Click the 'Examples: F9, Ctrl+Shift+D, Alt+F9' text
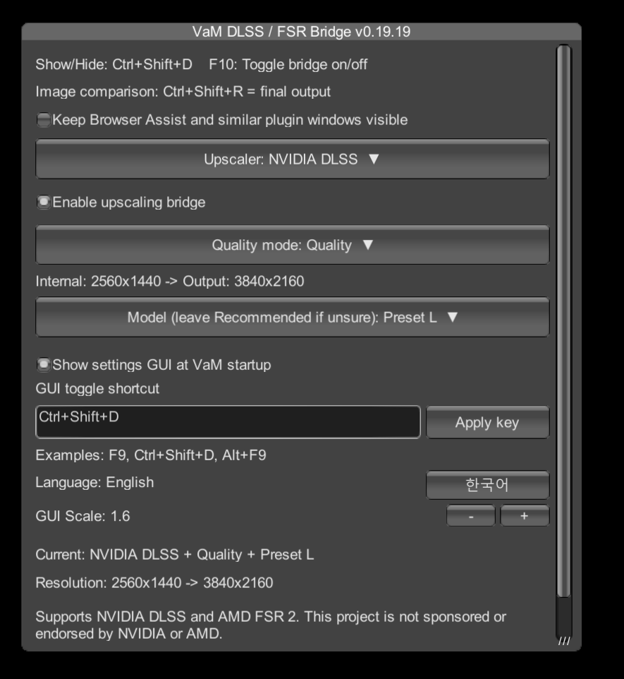 coord(151,455)
